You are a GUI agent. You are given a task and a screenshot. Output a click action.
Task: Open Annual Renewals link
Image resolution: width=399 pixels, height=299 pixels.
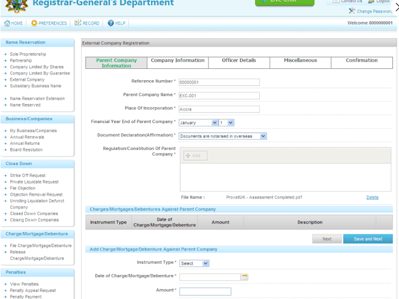pos(27,137)
